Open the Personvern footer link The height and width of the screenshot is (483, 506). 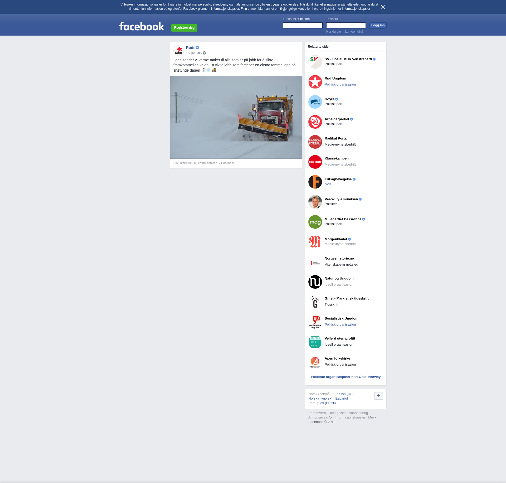[317, 413]
